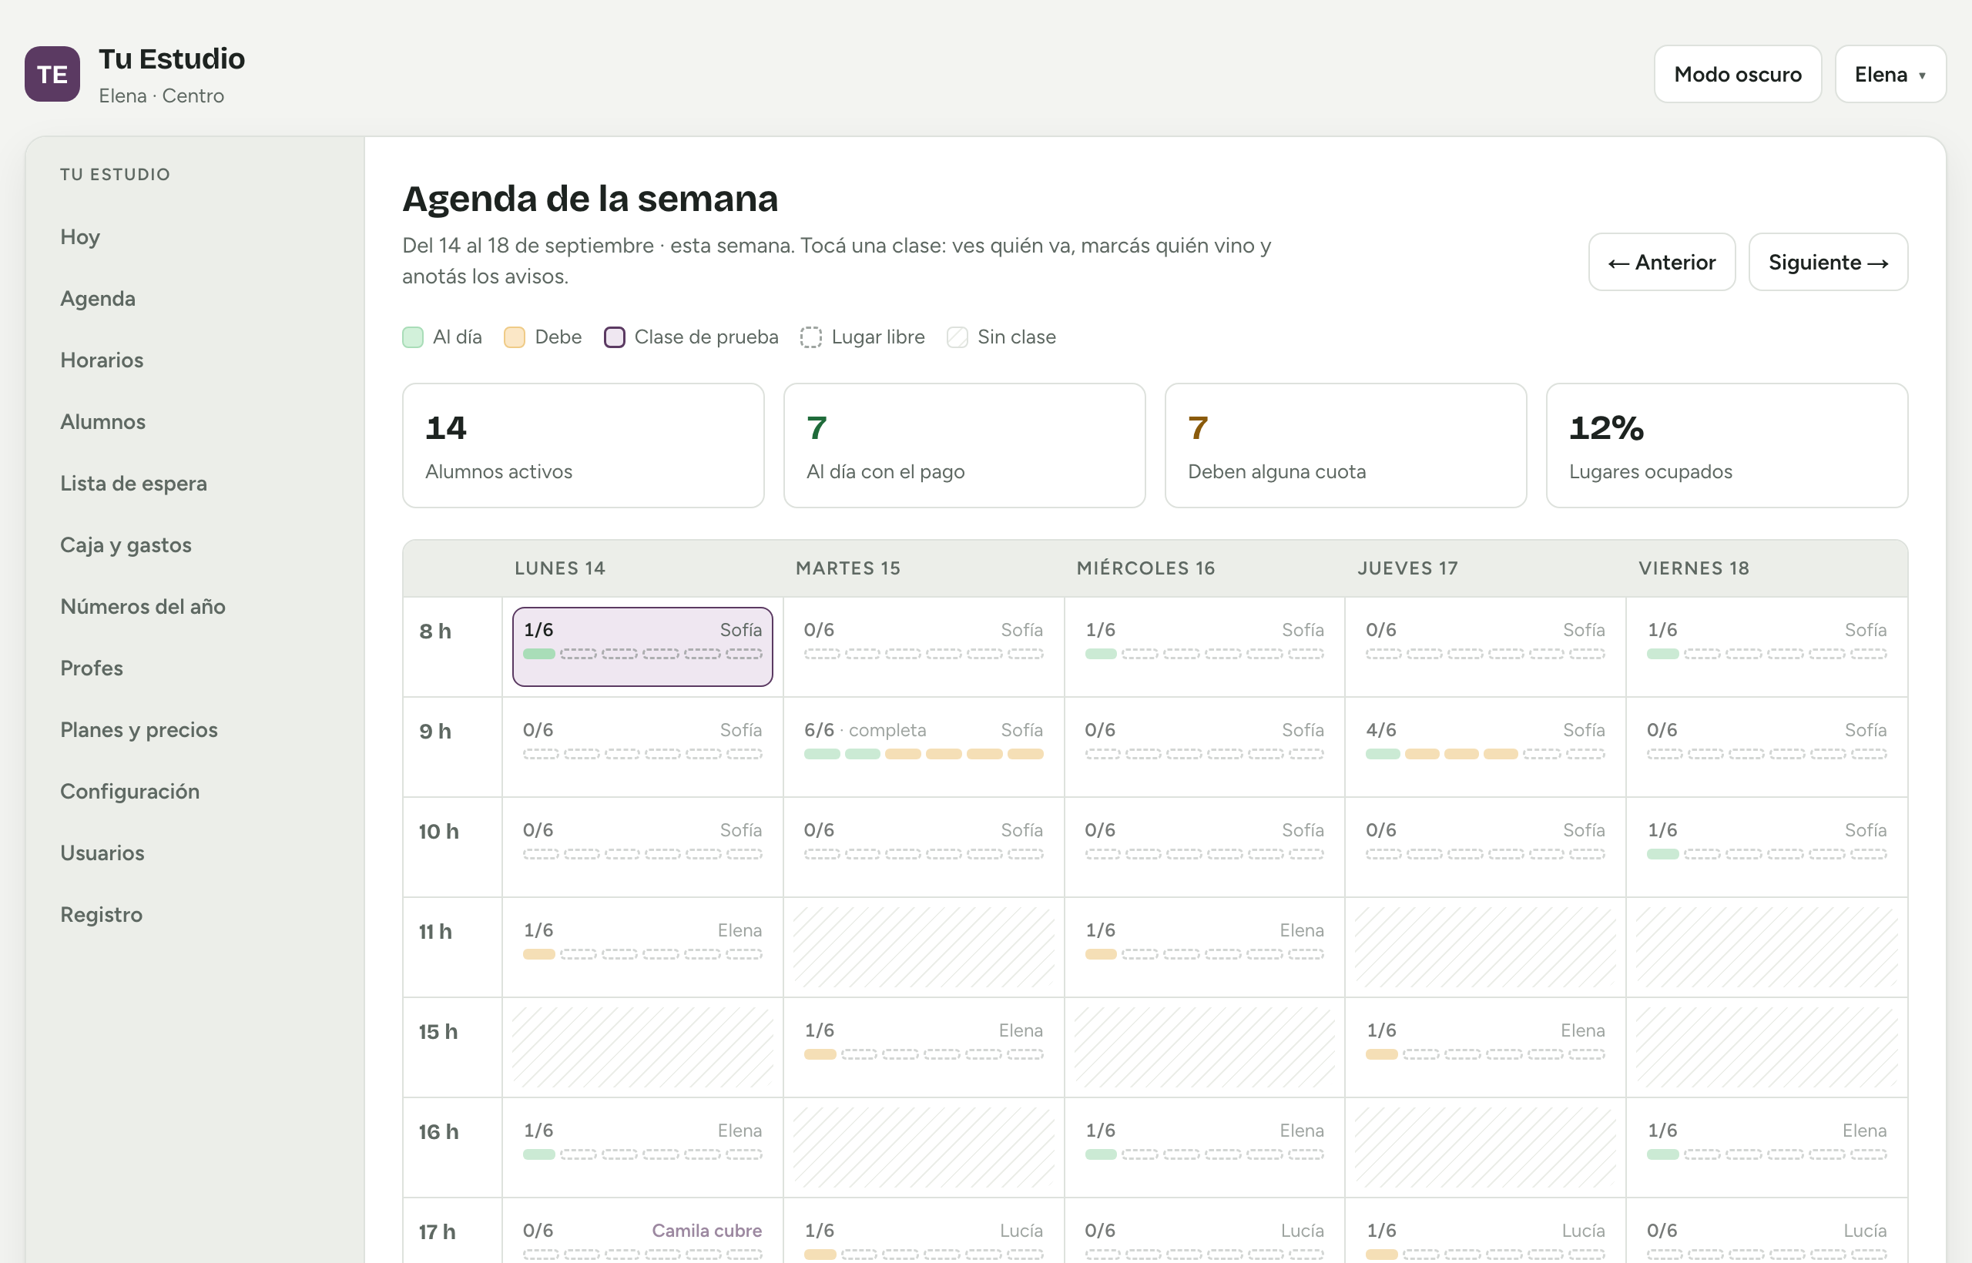This screenshot has height=1263, width=1972.
Task: Click the Sin clase legend swatch
Action: (x=957, y=337)
